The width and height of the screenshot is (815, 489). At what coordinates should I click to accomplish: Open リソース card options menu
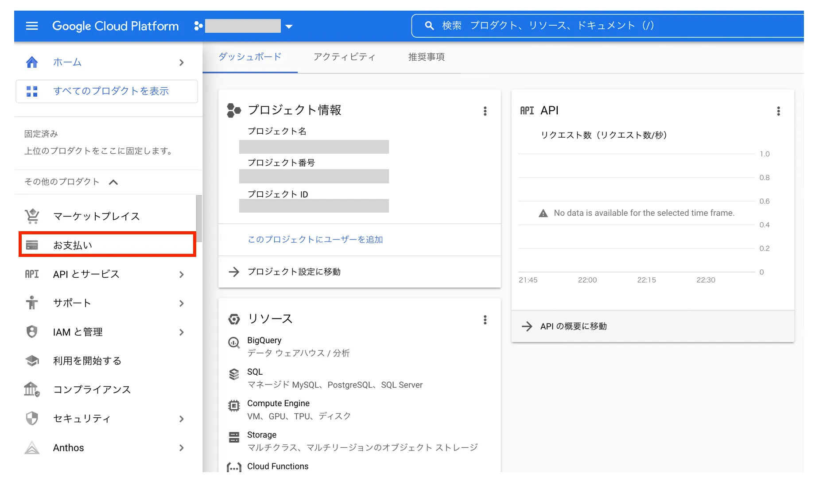pyautogui.click(x=485, y=320)
